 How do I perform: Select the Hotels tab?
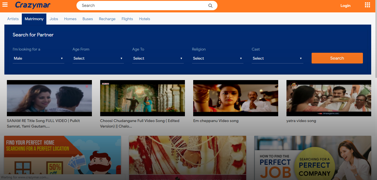coord(145,19)
